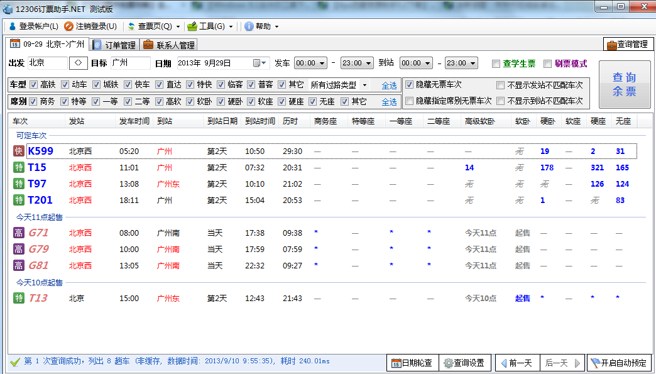Open the 工具(G) menu
The image size is (656, 374).
210,26
